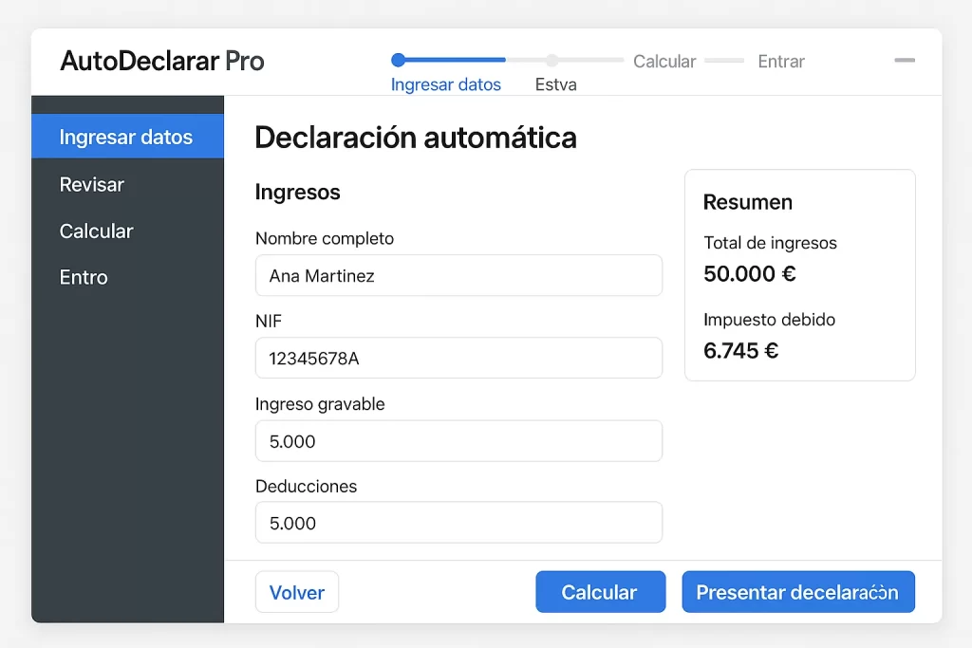Select the Estva progress step

[x=556, y=84]
